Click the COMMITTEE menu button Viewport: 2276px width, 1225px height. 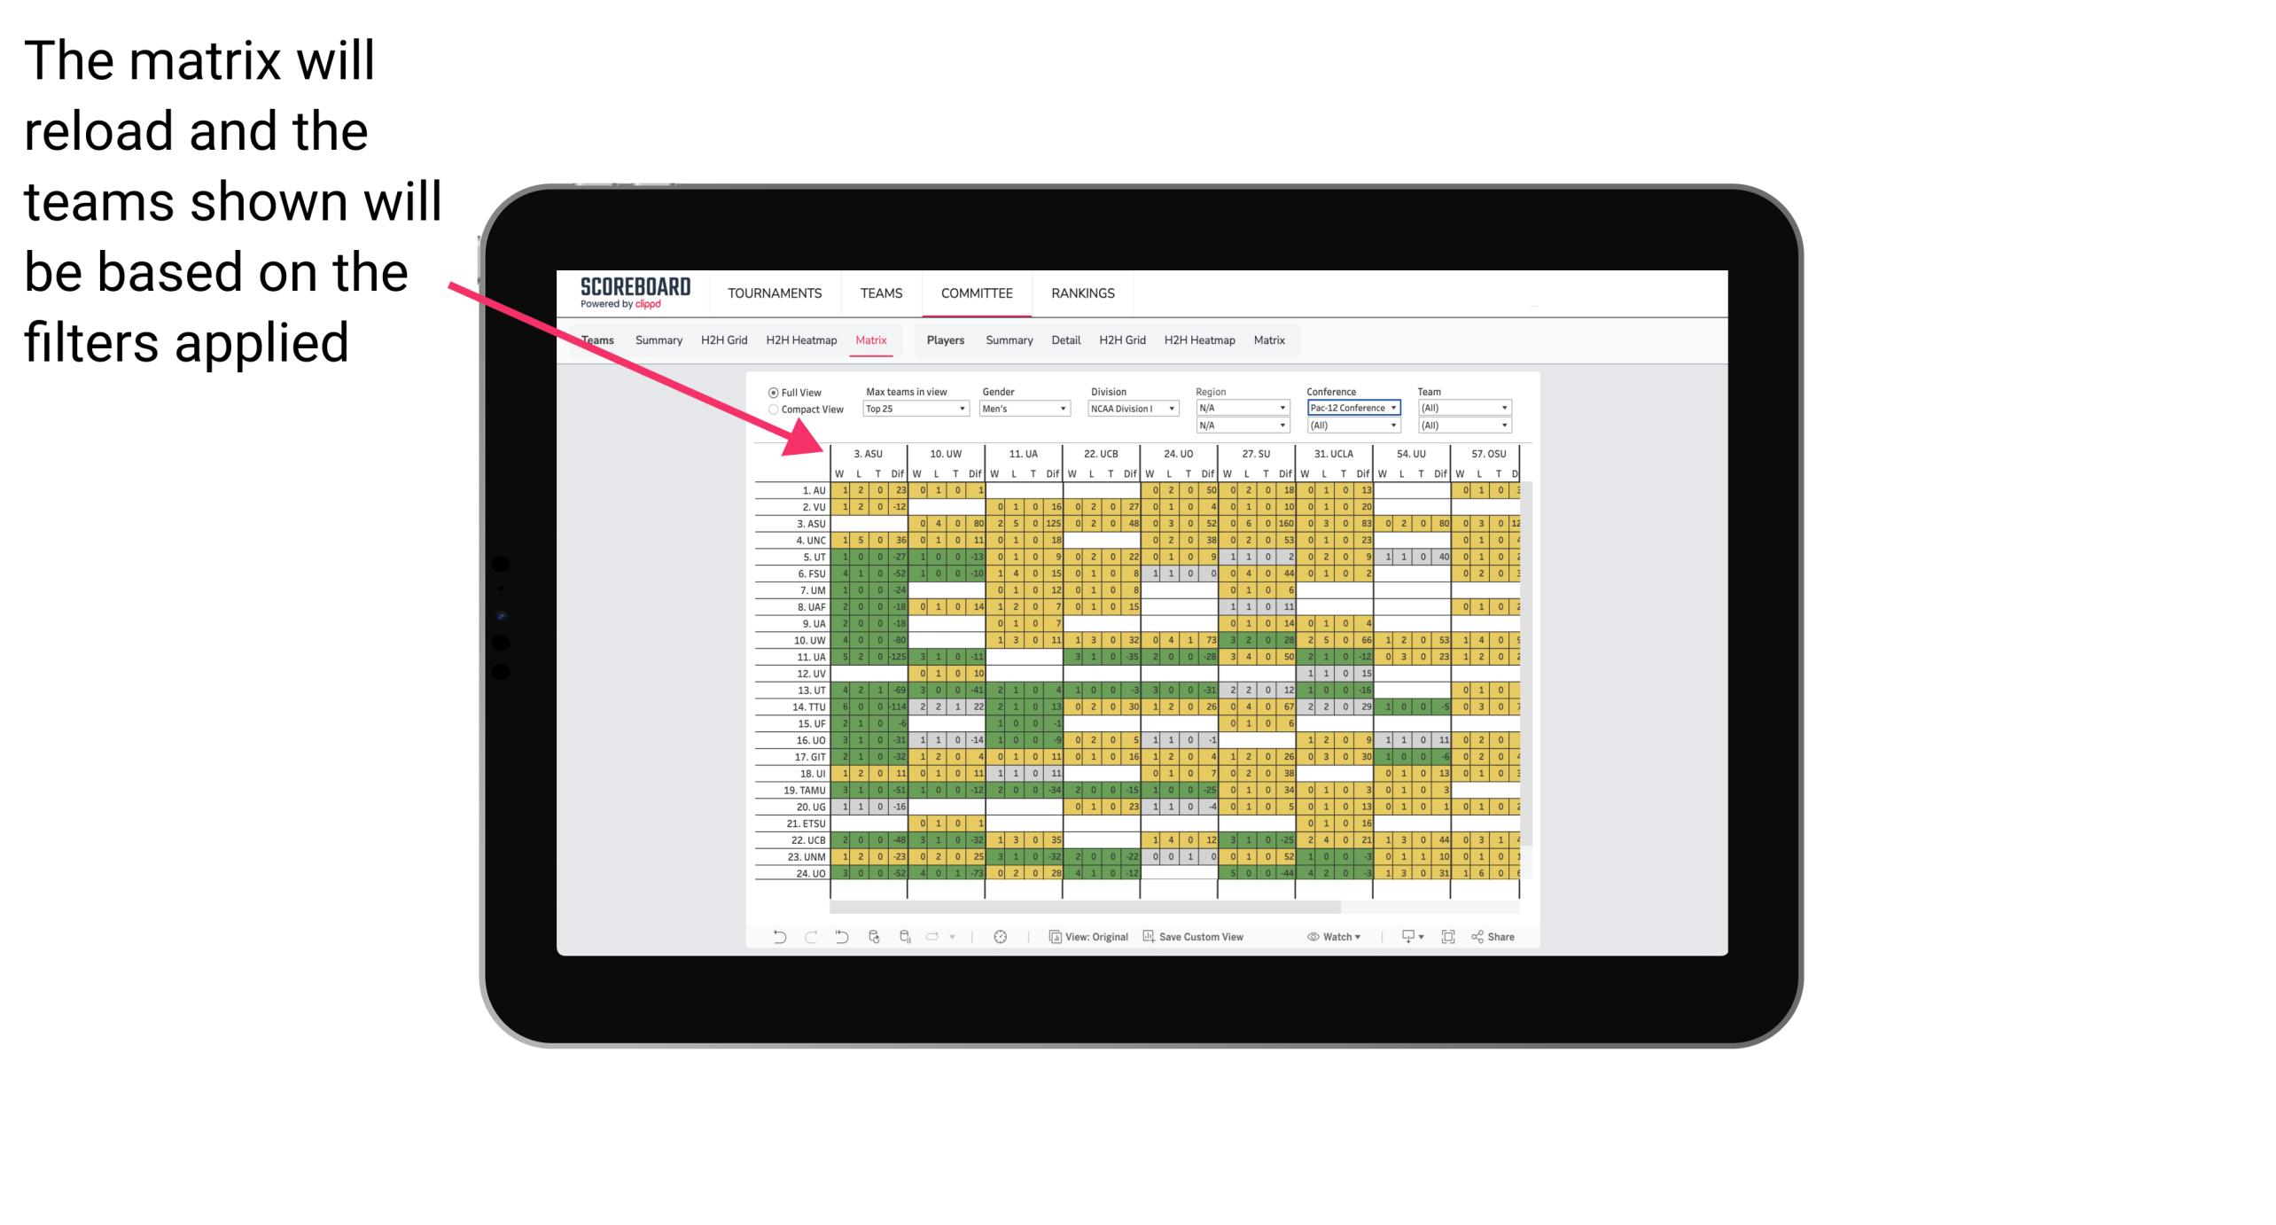pyautogui.click(x=974, y=293)
